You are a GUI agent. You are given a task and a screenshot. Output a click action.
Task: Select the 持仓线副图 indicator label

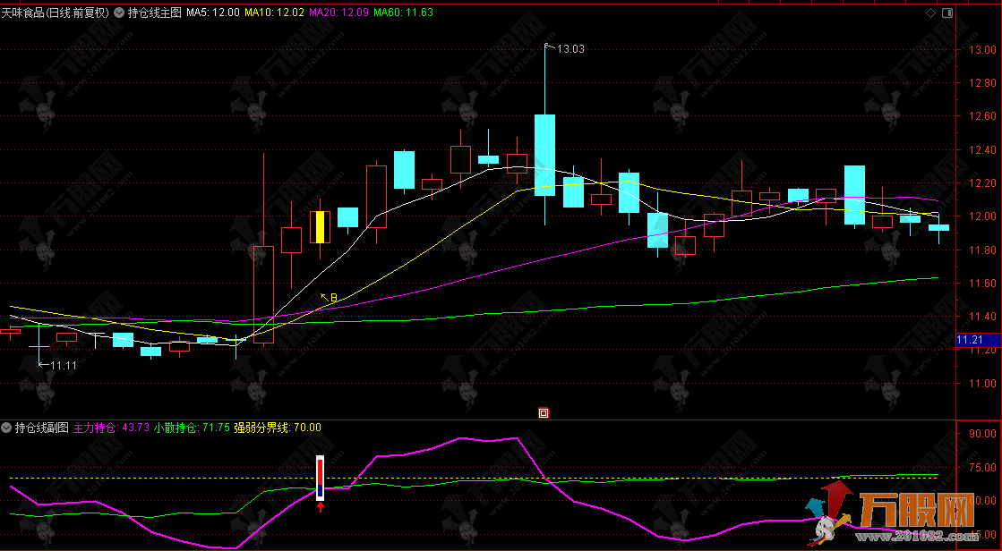pos(41,428)
